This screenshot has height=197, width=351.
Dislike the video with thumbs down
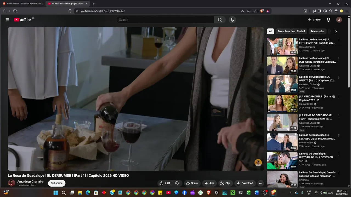177,183
